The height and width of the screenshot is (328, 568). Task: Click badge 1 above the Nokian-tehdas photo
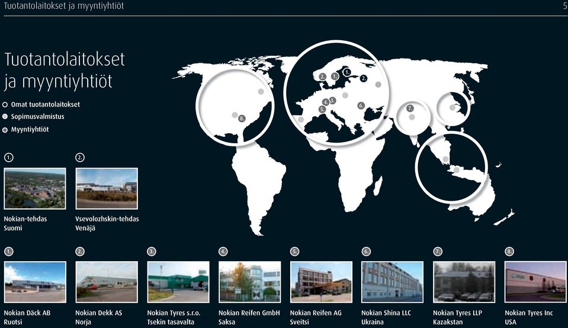click(9, 157)
